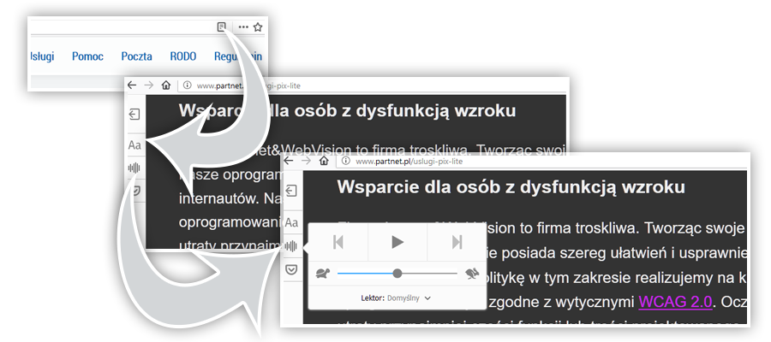Save to Pocket in middle window
This screenshot has width=771, height=342.
134,192
